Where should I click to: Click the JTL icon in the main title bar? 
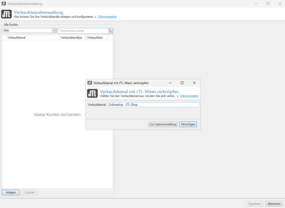[x=4, y=3]
